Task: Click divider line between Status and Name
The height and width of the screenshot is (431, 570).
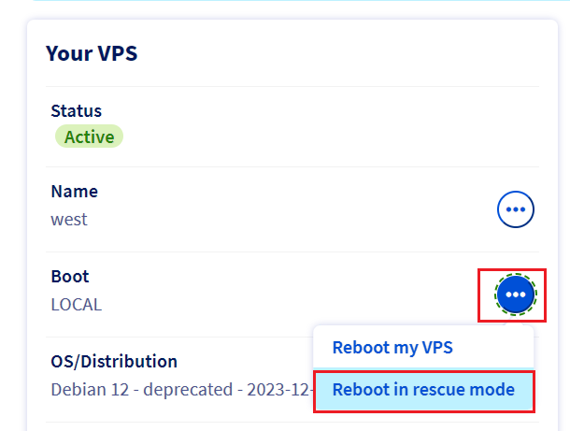Action: pyautogui.click(x=292, y=167)
